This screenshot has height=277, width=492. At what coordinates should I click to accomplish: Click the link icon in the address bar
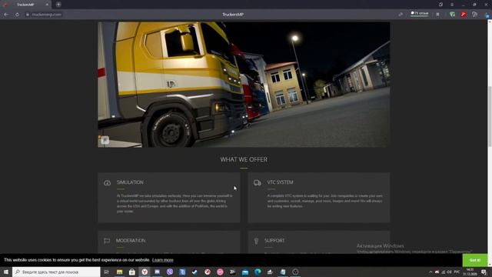point(401,15)
